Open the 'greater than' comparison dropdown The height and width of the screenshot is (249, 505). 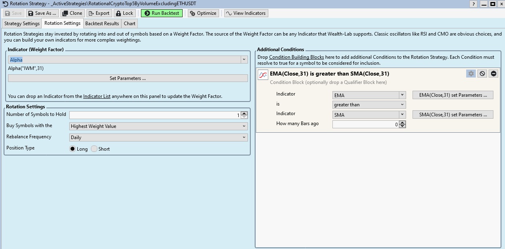(x=369, y=105)
